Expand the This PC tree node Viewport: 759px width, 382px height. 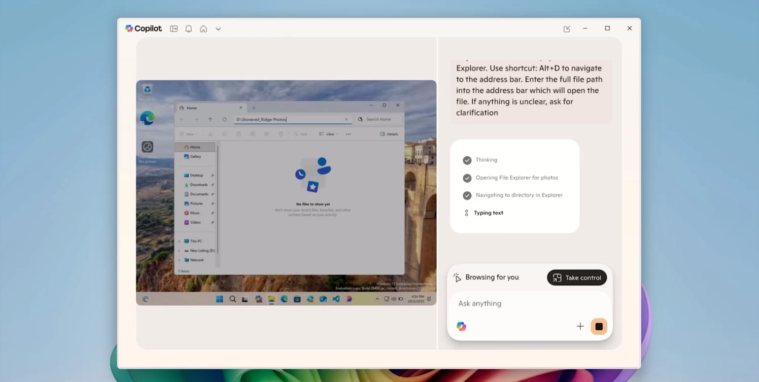point(179,241)
